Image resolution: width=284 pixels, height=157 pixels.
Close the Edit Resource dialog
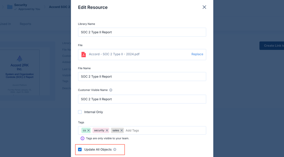204,7
